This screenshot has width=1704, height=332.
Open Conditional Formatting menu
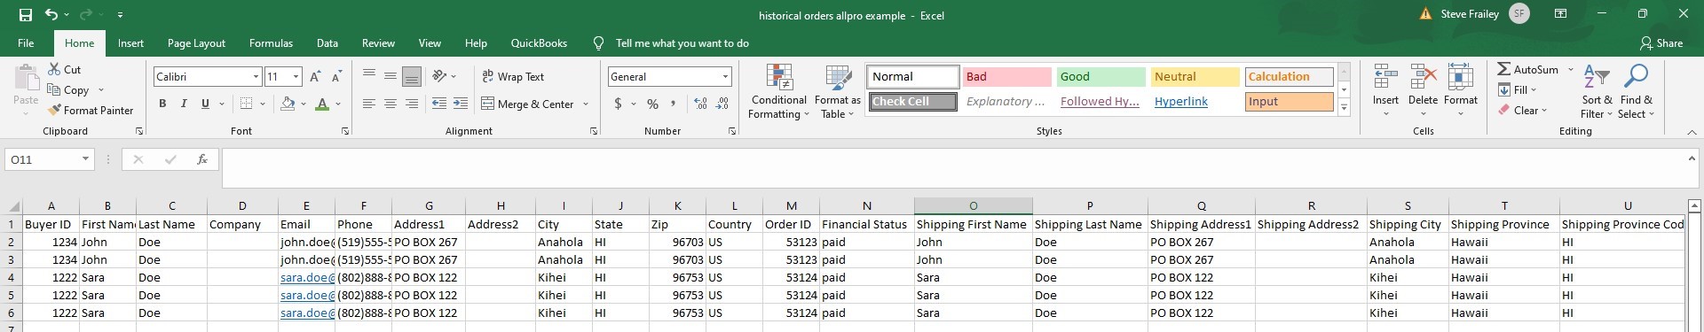pos(779,92)
